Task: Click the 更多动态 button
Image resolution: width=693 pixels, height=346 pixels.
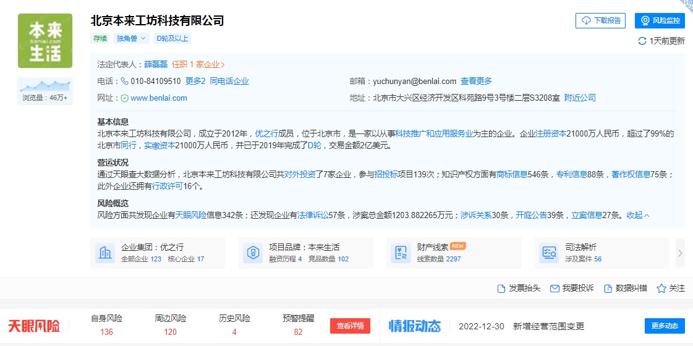Action: point(665,326)
